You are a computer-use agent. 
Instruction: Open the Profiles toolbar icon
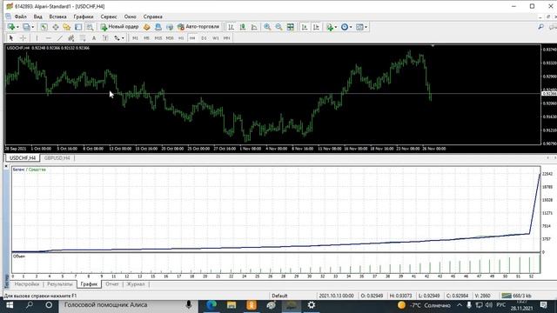point(26,27)
